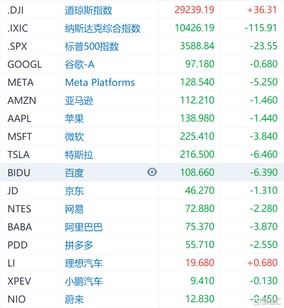Open the 谷歌-A stock link
The image size is (284, 308).
click(x=80, y=64)
